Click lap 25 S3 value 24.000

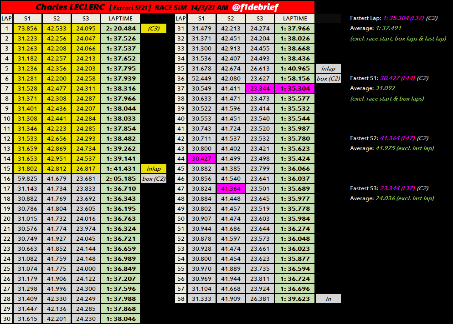pyautogui.click(x=86, y=268)
